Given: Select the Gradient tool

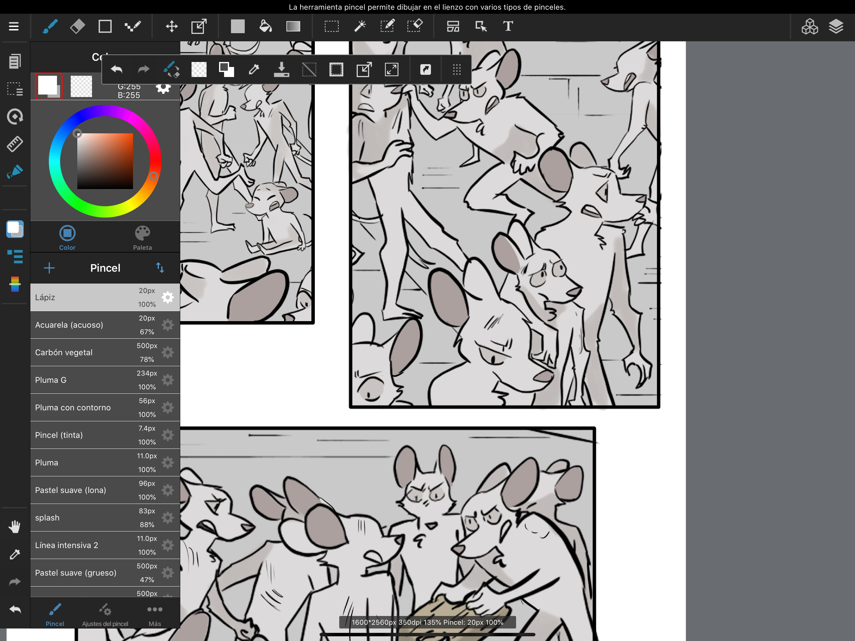Looking at the screenshot, I should [x=293, y=26].
